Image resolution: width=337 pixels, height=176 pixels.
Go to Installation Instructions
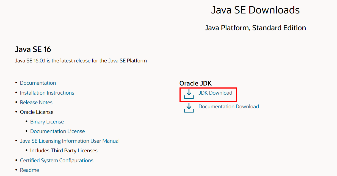(47, 93)
